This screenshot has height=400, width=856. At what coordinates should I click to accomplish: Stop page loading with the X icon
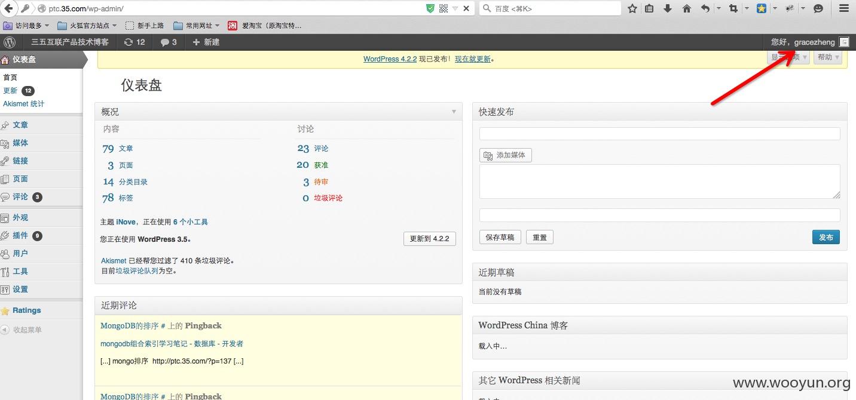[x=466, y=8]
